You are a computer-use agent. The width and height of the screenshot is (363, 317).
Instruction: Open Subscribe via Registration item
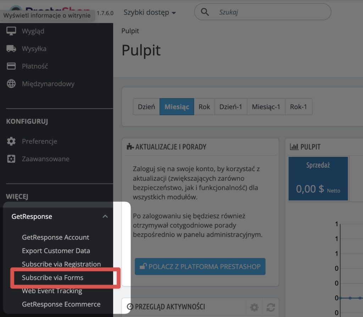click(x=61, y=264)
